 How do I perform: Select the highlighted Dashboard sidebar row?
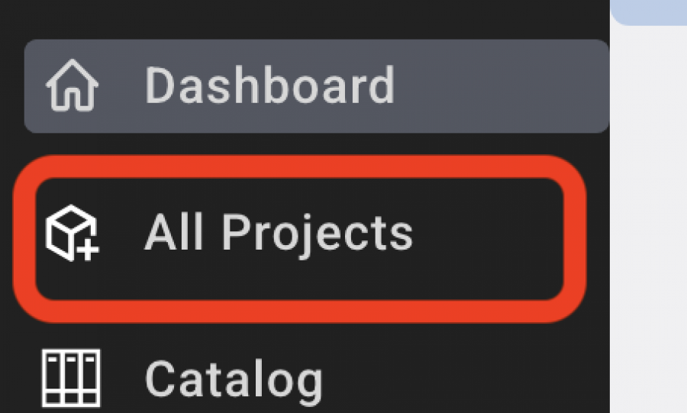tap(317, 86)
